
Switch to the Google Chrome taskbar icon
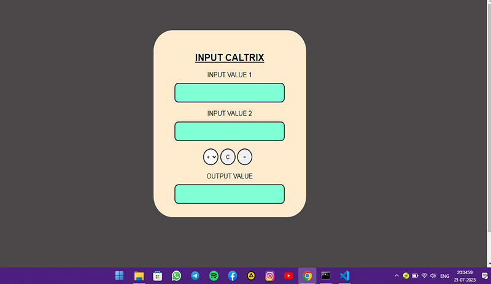click(x=307, y=275)
